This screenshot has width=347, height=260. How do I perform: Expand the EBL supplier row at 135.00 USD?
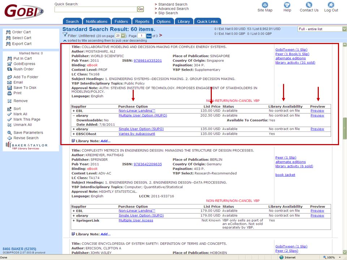tap(74, 111)
